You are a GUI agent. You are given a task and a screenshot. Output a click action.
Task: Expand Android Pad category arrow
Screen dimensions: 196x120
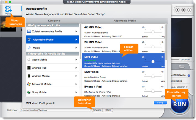tap(76, 68)
